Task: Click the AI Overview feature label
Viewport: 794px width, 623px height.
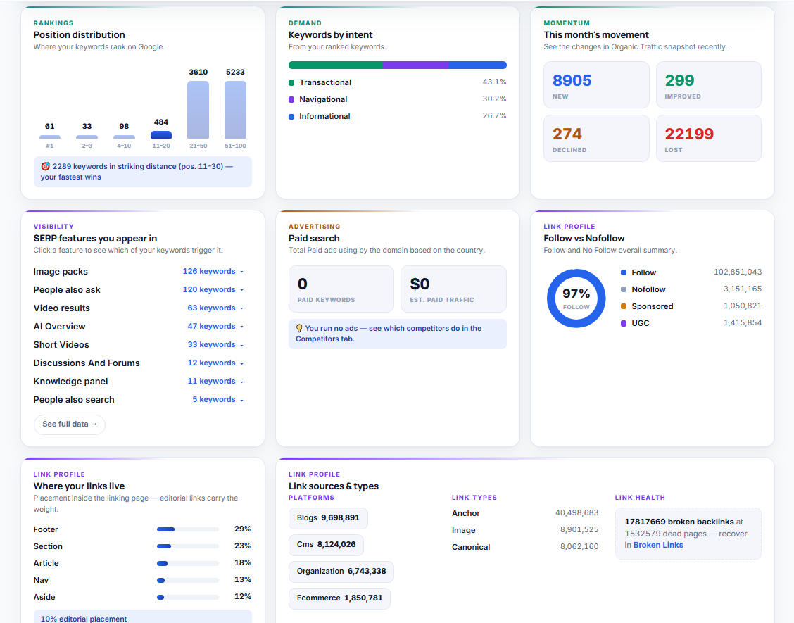Action: click(x=59, y=326)
